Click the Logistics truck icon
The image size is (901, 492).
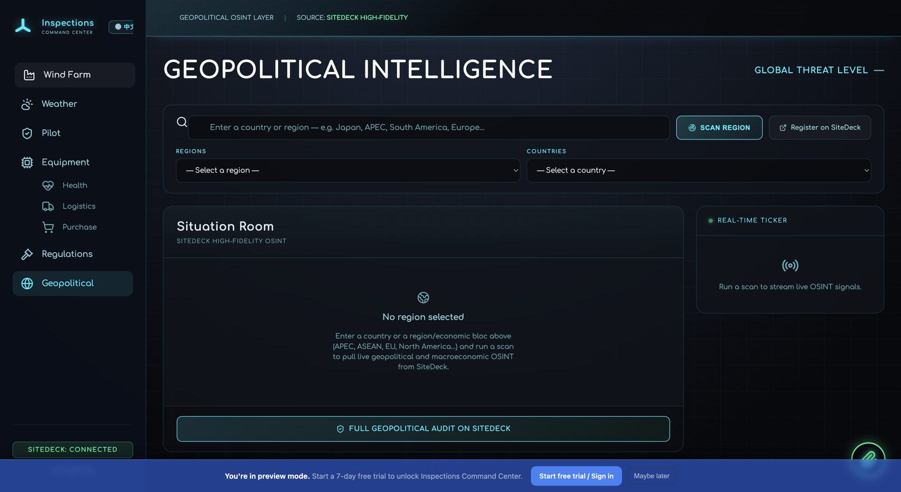point(48,206)
